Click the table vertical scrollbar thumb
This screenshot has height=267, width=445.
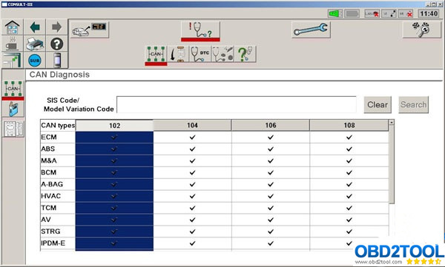click(x=392, y=164)
